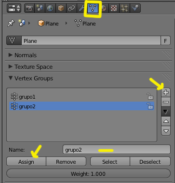Adjust the Weight 1.000 slider
Viewport: 175px width, 183px height.
(x=88, y=174)
